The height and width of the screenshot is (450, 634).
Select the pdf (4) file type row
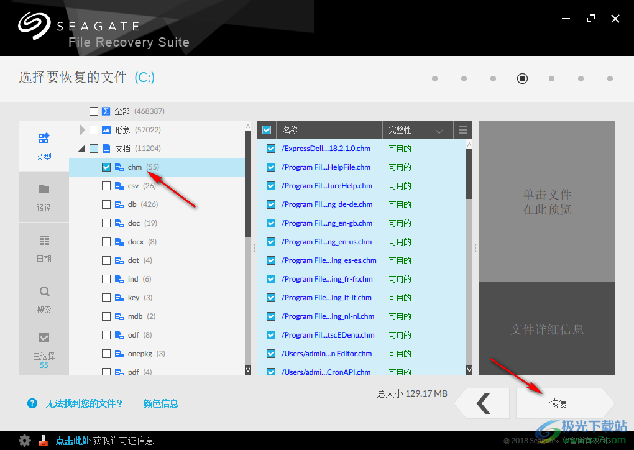pos(157,370)
